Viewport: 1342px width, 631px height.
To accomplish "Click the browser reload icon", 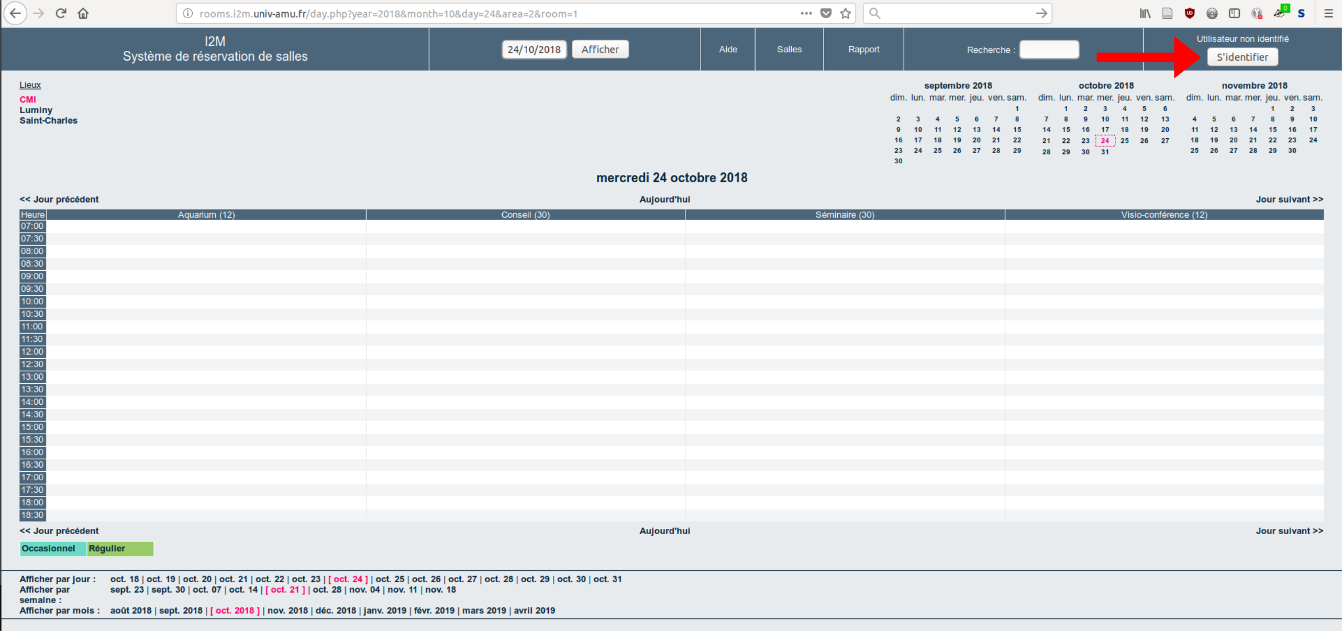I will (x=61, y=14).
